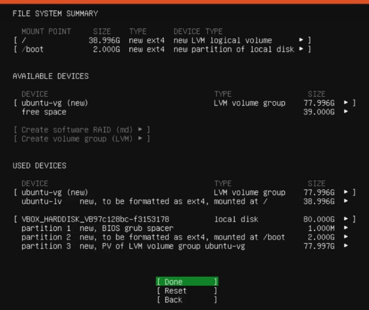Open partition 2 /boot row arrow
Image resolution: width=369 pixels, height=310 pixels.
(346, 237)
